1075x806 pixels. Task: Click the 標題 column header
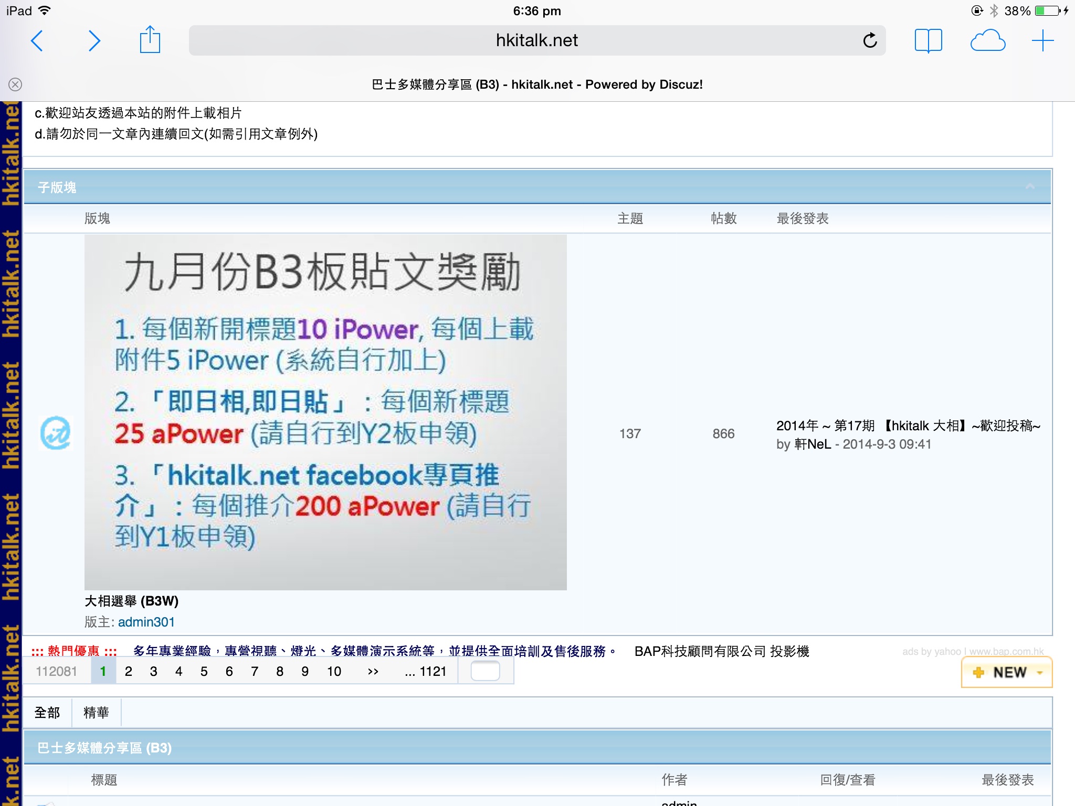pyautogui.click(x=104, y=780)
